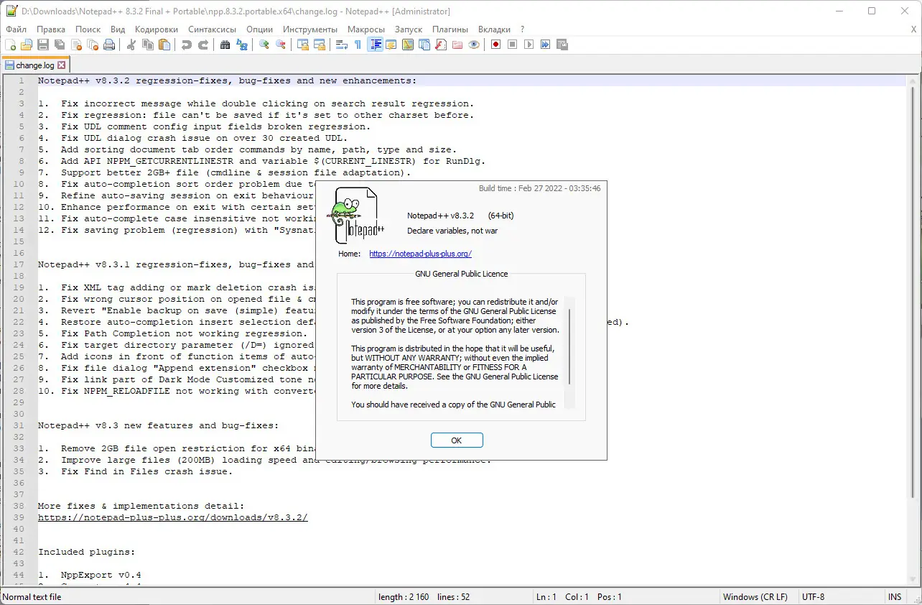Viewport: 922px width, 605px height.
Task: Close the document with the menu bar X
Action: pos(913,29)
